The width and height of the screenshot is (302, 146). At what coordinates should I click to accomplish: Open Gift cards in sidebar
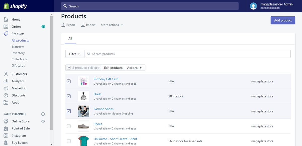coord(18,66)
